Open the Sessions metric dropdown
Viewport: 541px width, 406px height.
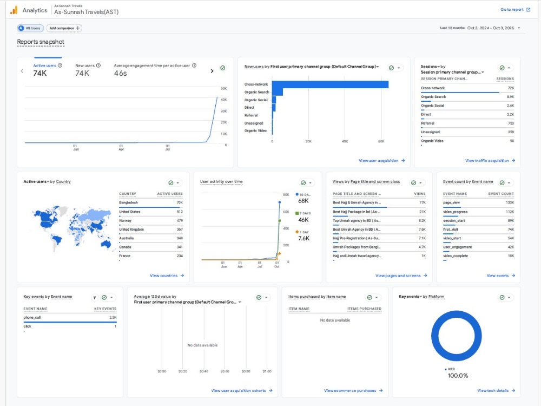(x=439, y=66)
